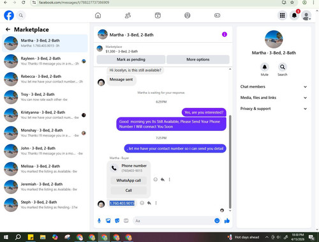Click the $1,300 3-Bed, 2-Bath listing link
This screenshot has width=319, height=242.
122,51
